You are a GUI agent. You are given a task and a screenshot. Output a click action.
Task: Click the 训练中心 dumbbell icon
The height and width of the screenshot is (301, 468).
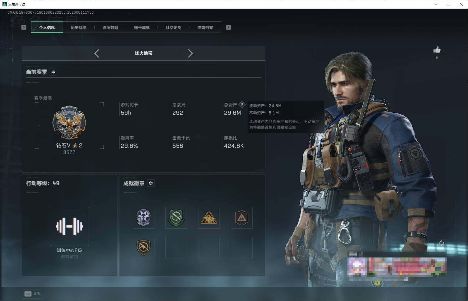[69, 226]
